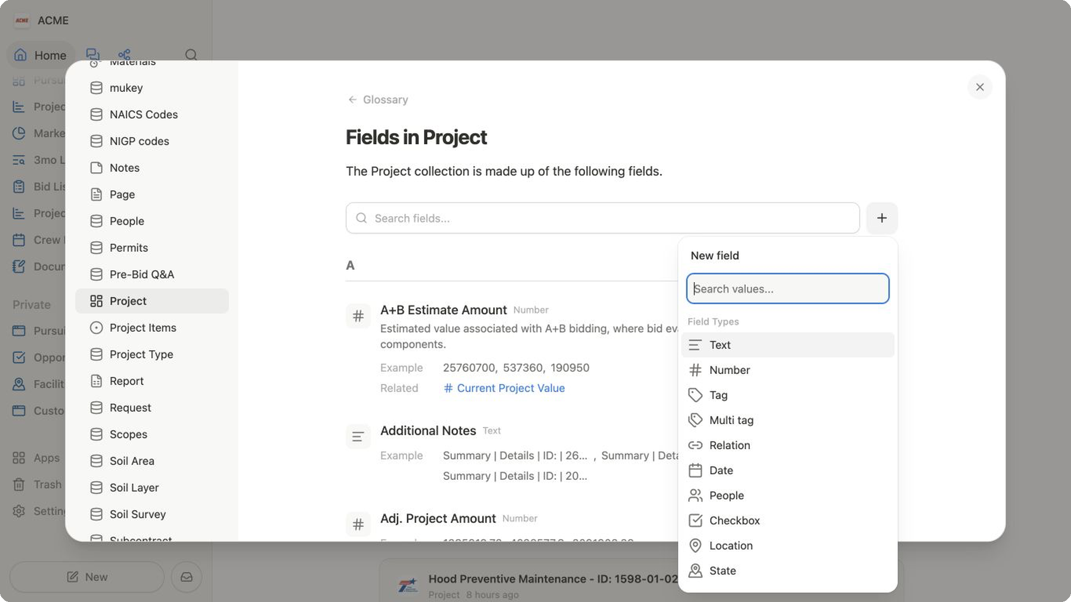Open the Soil Area collection
Screen dimensions: 1071x602
point(152,461)
